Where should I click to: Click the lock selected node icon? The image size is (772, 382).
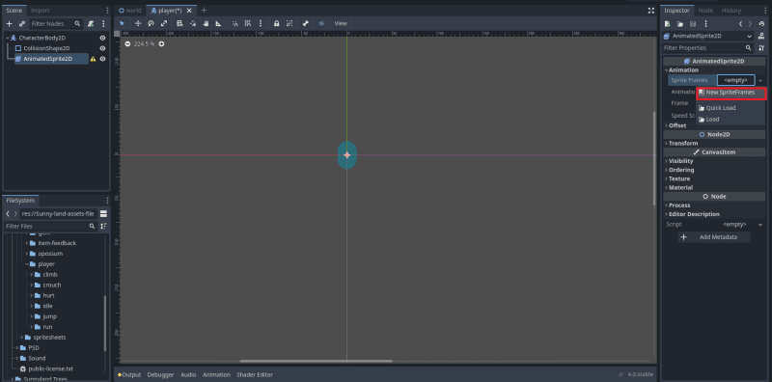277,23
